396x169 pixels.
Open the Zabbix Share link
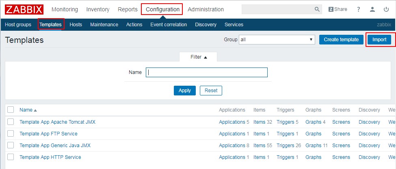(338, 9)
